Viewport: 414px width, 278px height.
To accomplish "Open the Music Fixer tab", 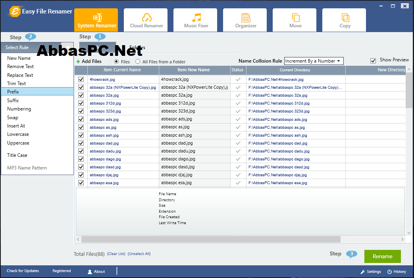I will [195, 20].
